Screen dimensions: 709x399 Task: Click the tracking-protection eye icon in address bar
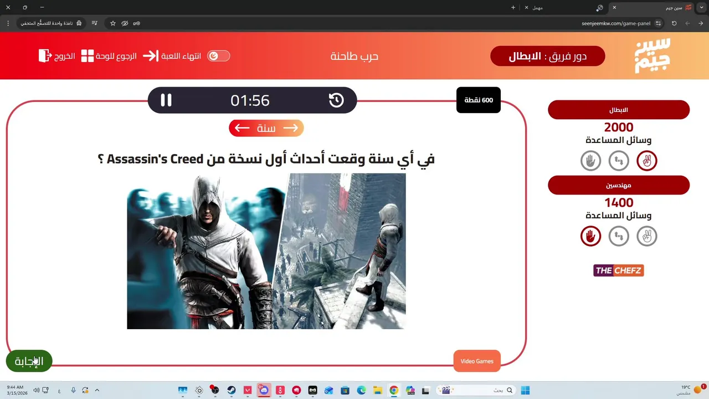pos(125,23)
